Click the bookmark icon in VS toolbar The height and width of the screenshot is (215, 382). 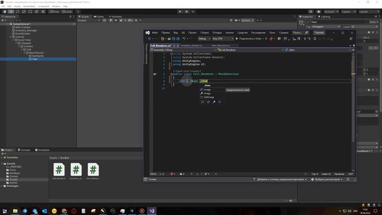coord(315,39)
